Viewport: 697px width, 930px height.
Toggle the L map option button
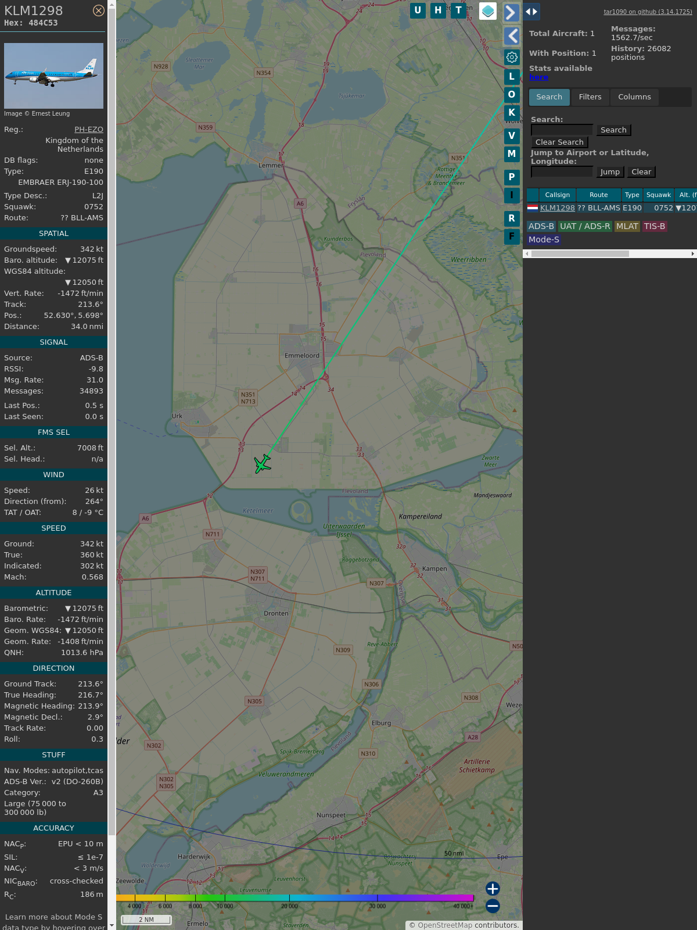pos(512,77)
